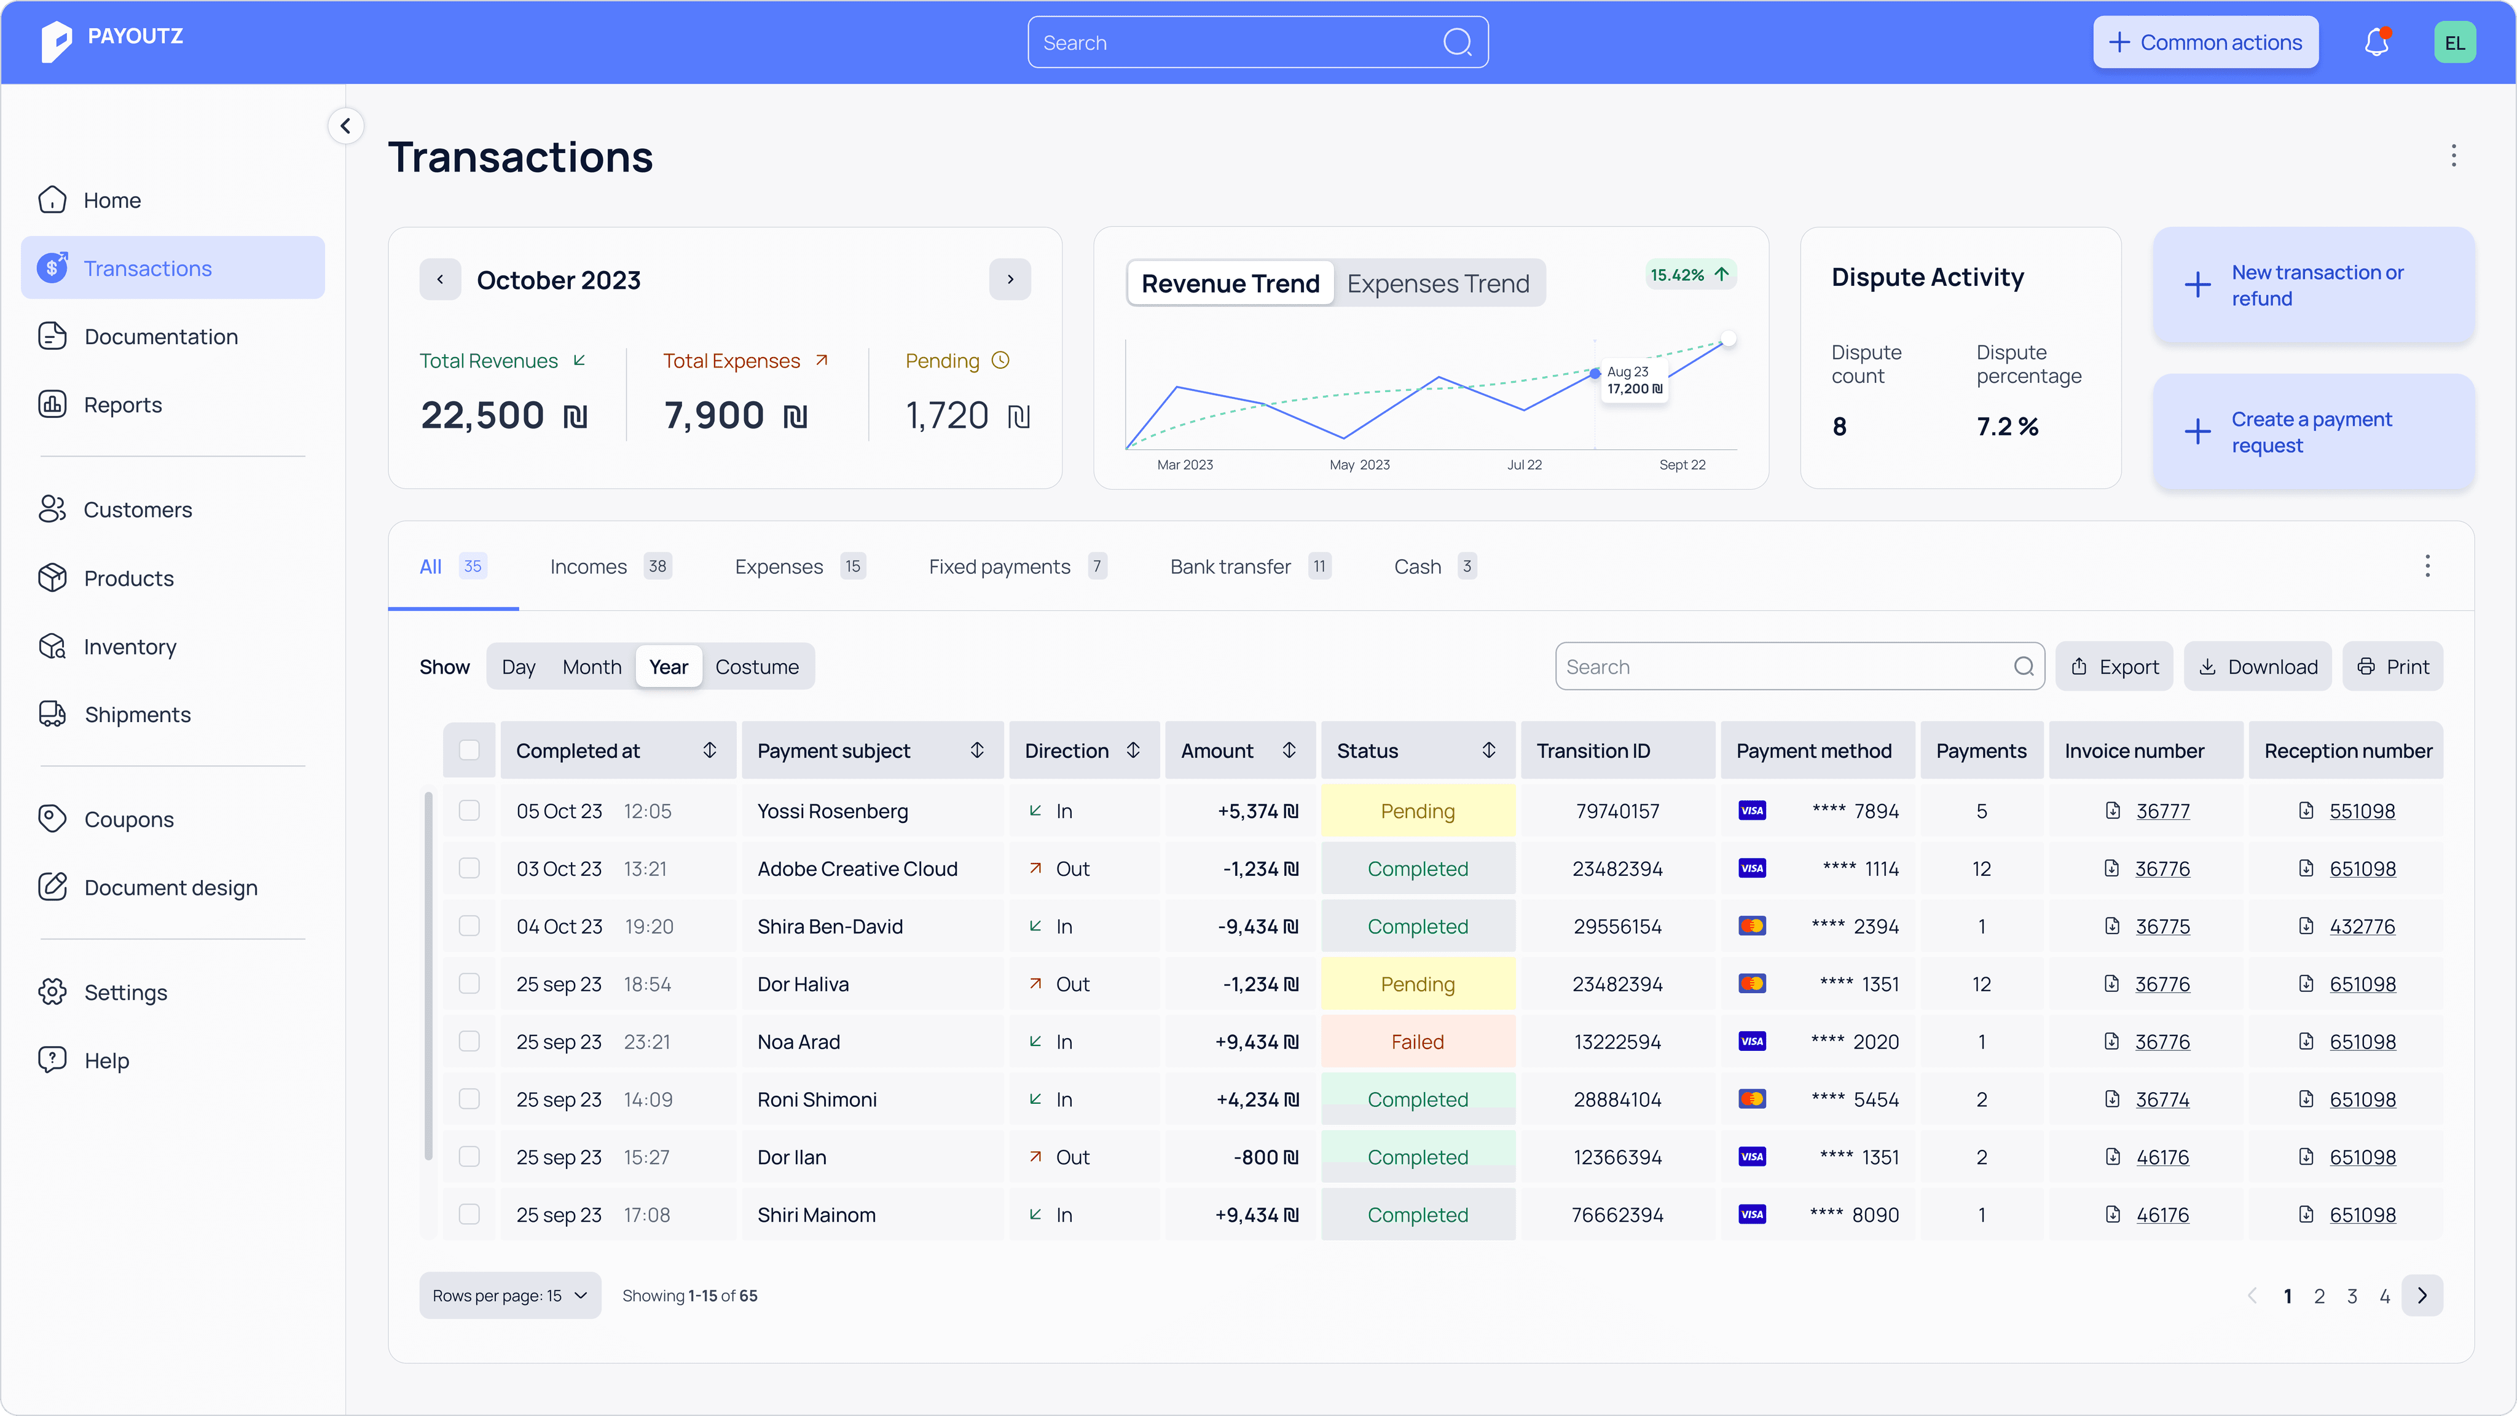The image size is (2517, 1416).
Task: Go to the next month after October 2023
Action: coord(1010,280)
